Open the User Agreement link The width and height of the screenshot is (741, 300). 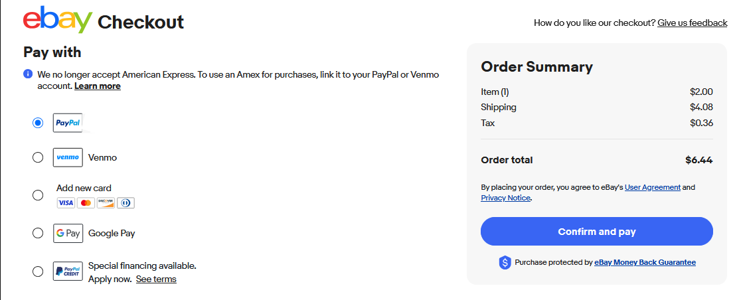(652, 187)
